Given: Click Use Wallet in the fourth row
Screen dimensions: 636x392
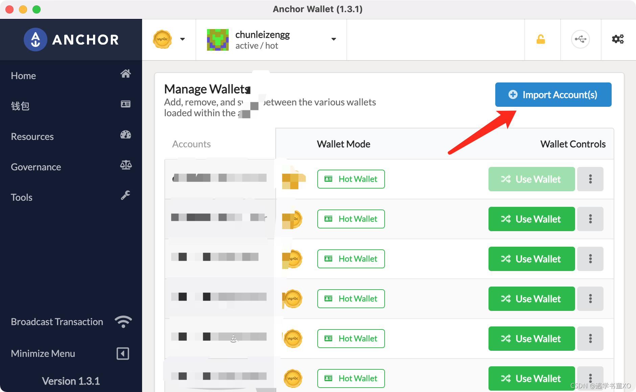Looking at the screenshot, I should (x=531, y=299).
